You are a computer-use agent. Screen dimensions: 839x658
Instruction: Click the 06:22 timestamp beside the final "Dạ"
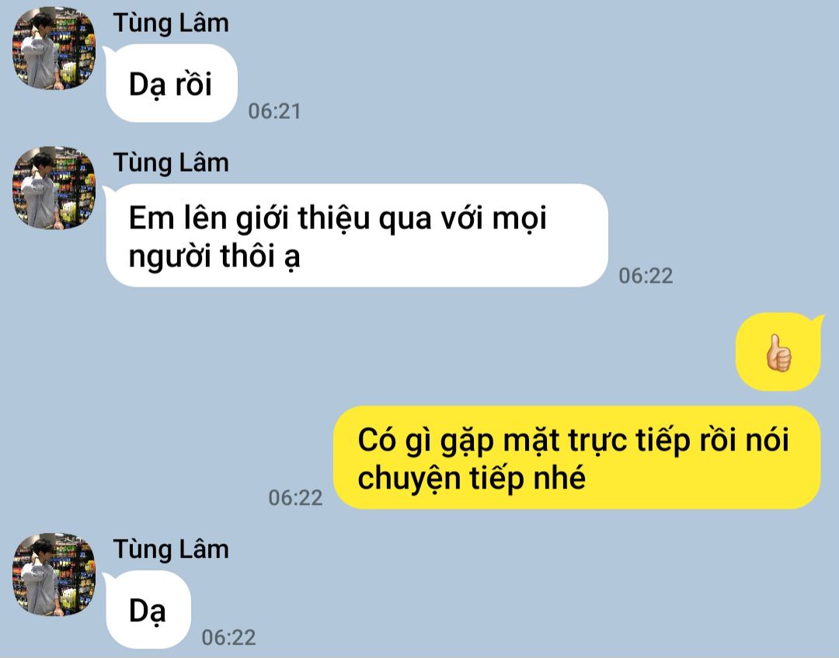[228, 638]
